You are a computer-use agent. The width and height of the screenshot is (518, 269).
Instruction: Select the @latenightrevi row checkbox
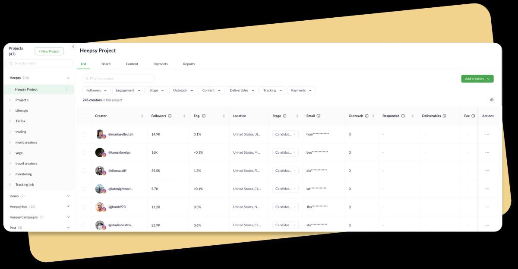(x=84, y=189)
